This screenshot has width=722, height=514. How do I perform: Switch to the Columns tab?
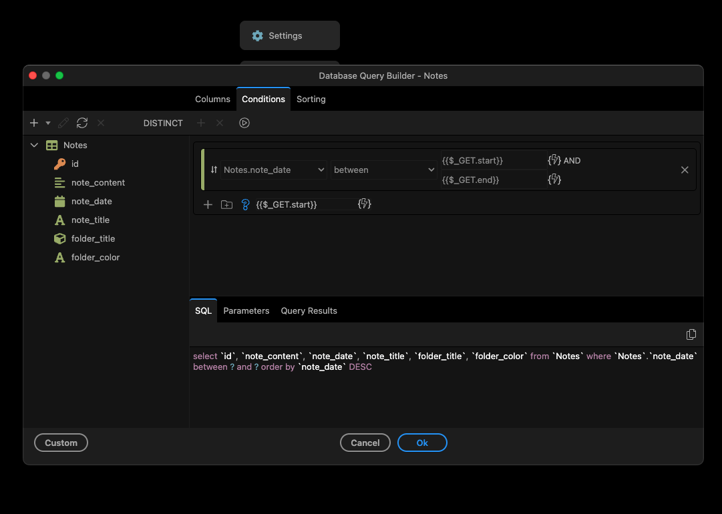pyautogui.click(x=212, y=99)
